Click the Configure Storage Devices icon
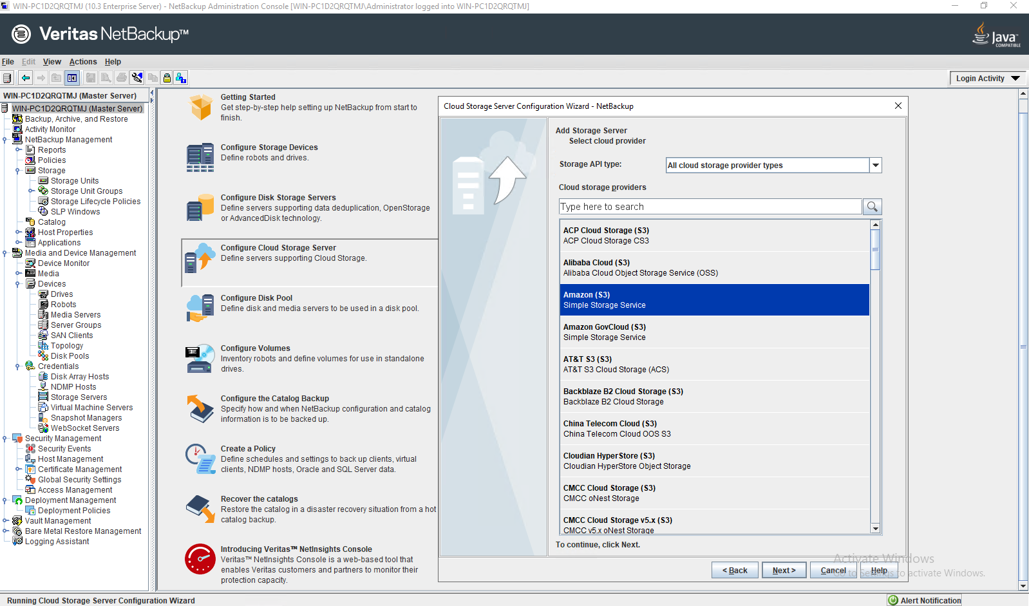The image size is (1029, 606). (200, 158)
